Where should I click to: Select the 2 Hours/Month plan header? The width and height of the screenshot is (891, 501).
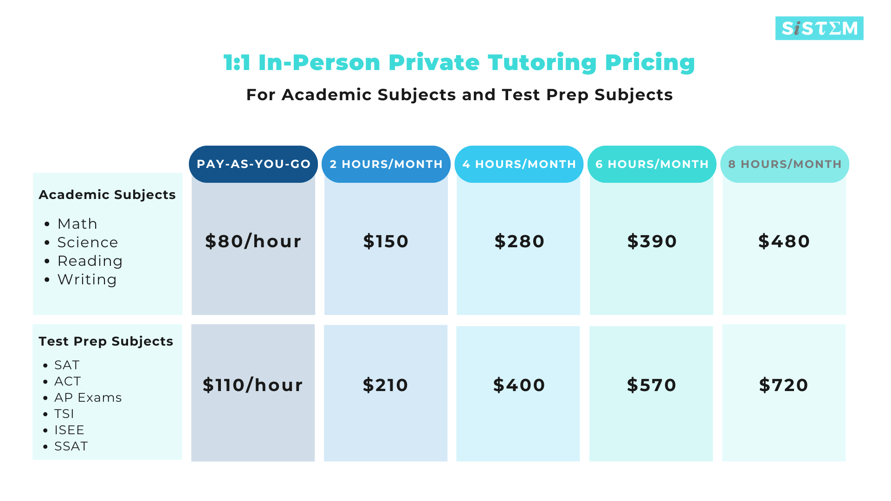pos(386,164)
